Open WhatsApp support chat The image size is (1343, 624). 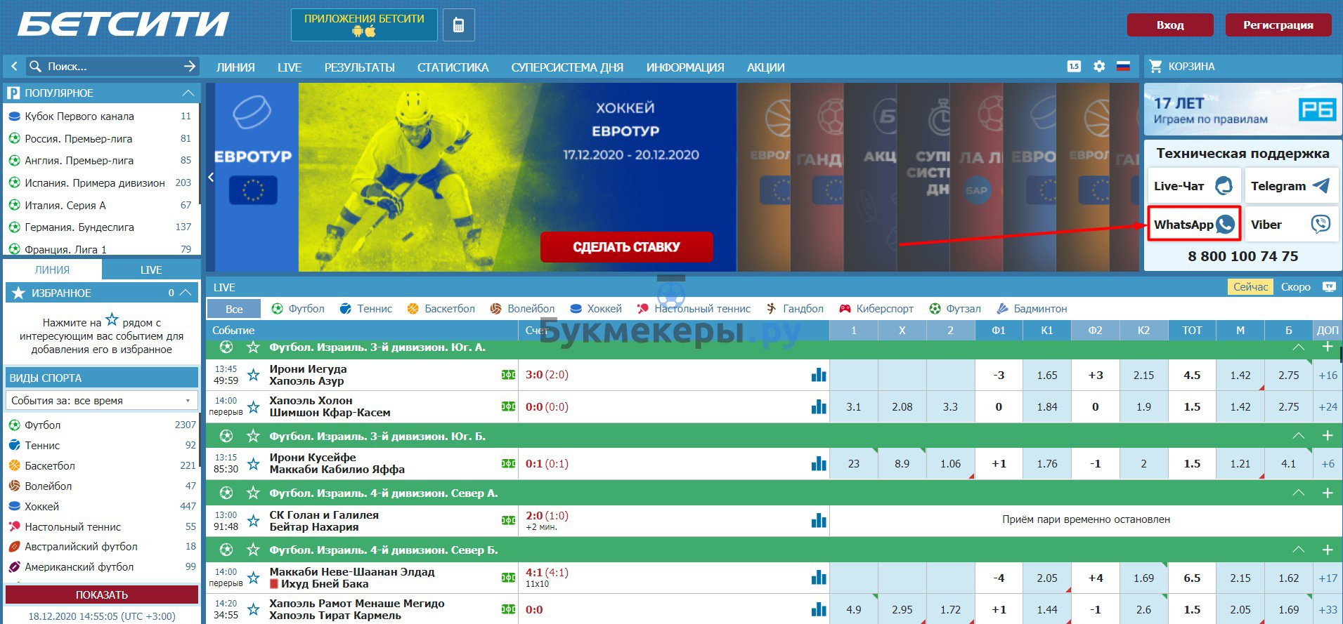coord(1193,225)
